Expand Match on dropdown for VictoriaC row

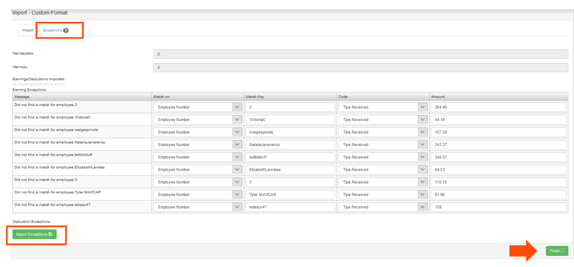198,120
